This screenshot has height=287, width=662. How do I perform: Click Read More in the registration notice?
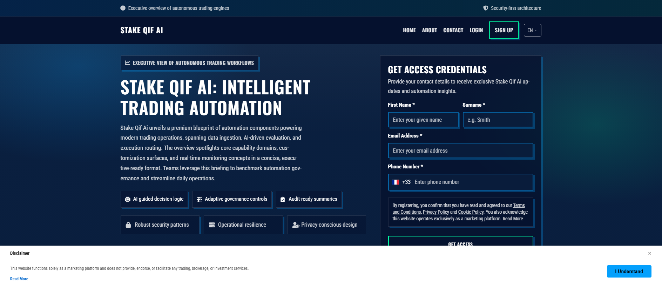pos(513,219)
